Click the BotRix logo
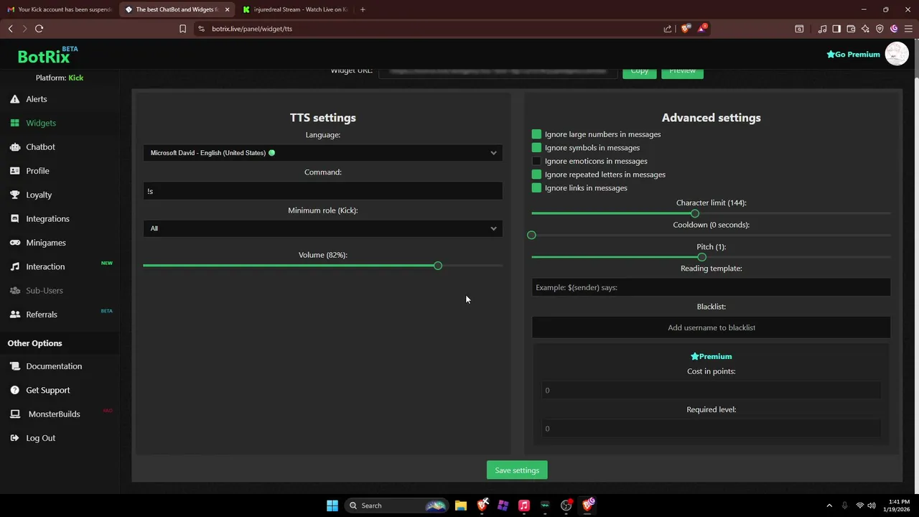Screen dimensions: 919x517 [47, 55]
